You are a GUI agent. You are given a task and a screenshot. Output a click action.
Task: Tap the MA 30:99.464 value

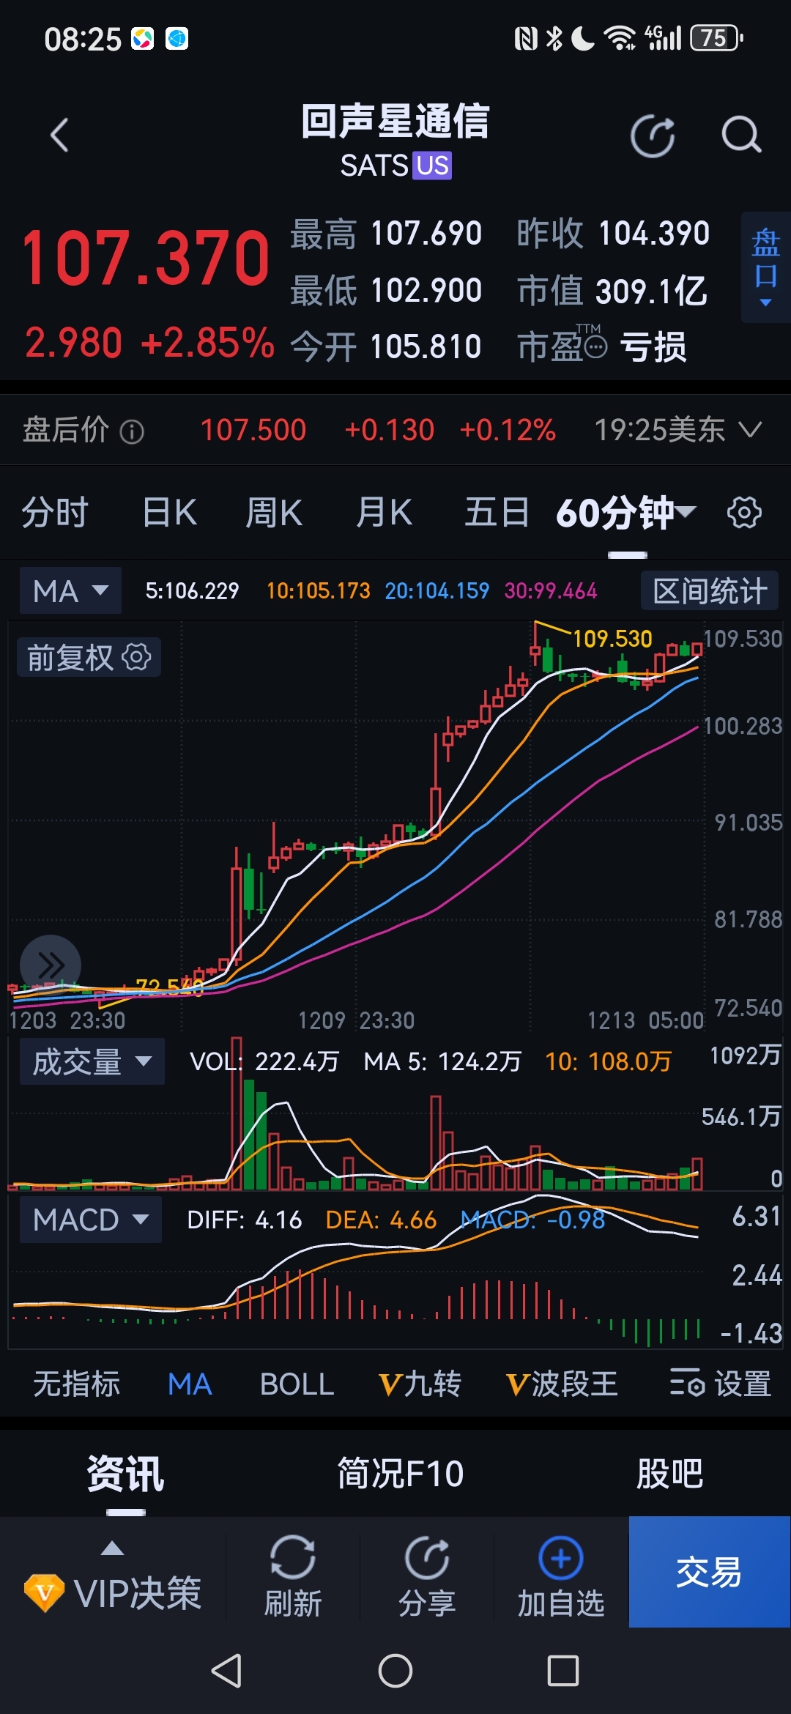click(x=551, y=590)
